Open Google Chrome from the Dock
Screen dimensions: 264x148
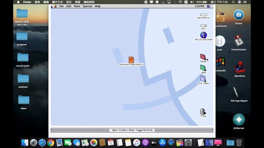coord(51,143)
